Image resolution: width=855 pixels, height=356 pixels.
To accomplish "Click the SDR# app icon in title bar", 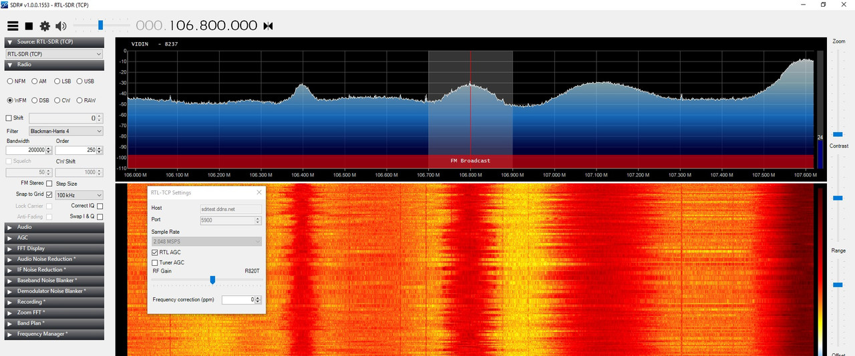I will 5,4.
